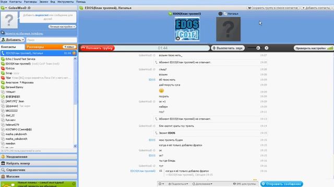The image size is (334, 187).
Task: Click the offline icon of КОСПАРО contact
Action: point(3,129)
